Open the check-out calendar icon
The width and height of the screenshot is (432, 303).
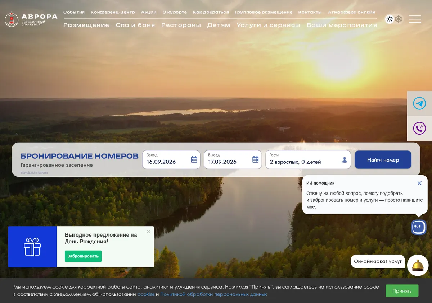tap(256, 159)
